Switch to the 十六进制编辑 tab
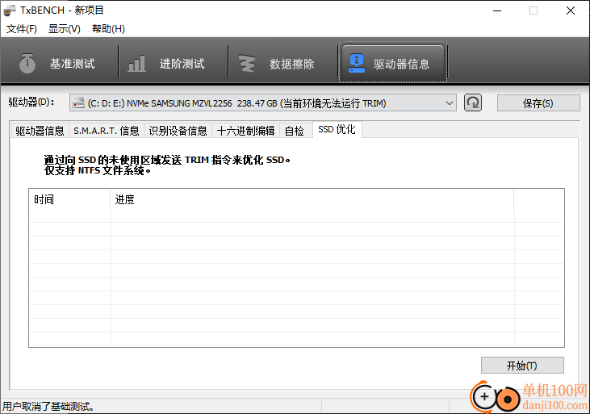The height and width of the screenshot is (414, 590). [x=245, y=131]
